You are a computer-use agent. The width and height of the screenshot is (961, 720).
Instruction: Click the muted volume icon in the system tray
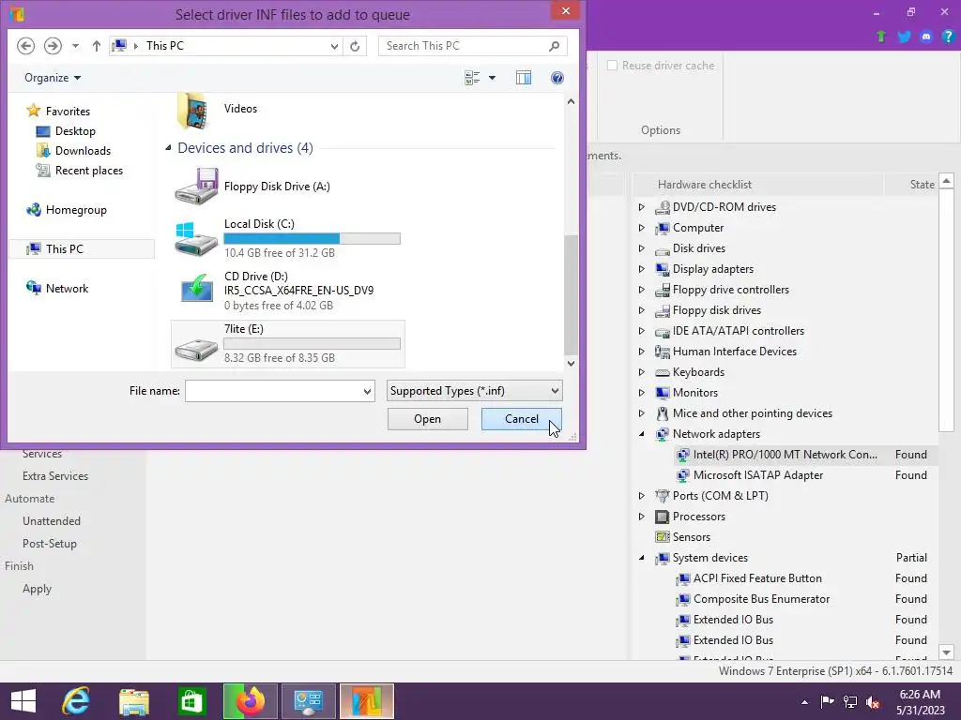coord(873,701)
